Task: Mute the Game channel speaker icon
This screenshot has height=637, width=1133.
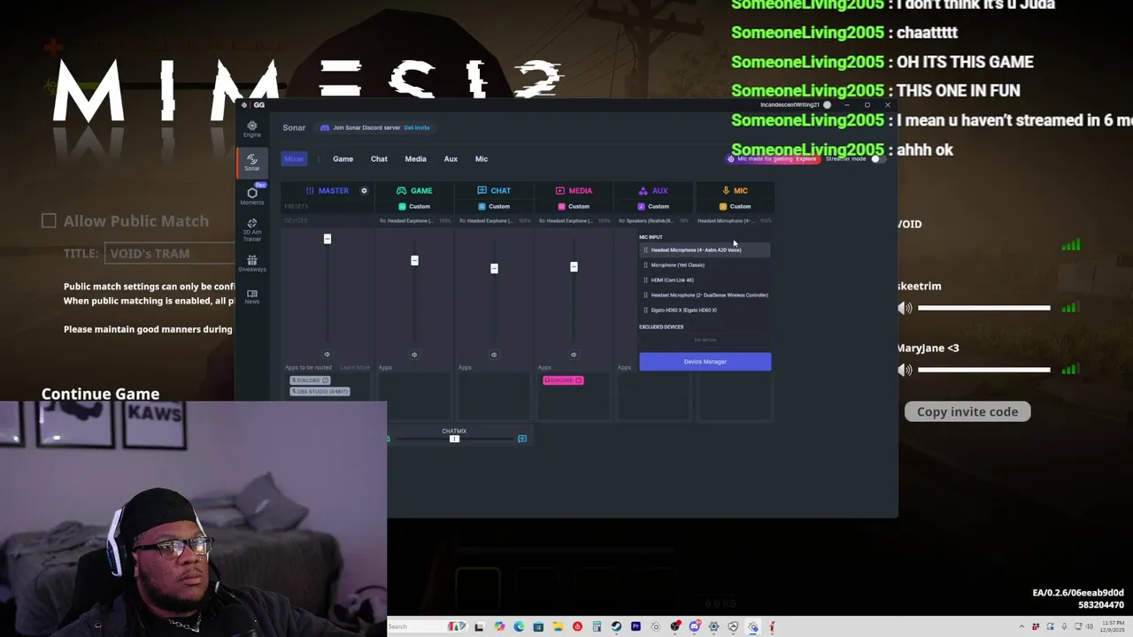Action: click(414, 354)
